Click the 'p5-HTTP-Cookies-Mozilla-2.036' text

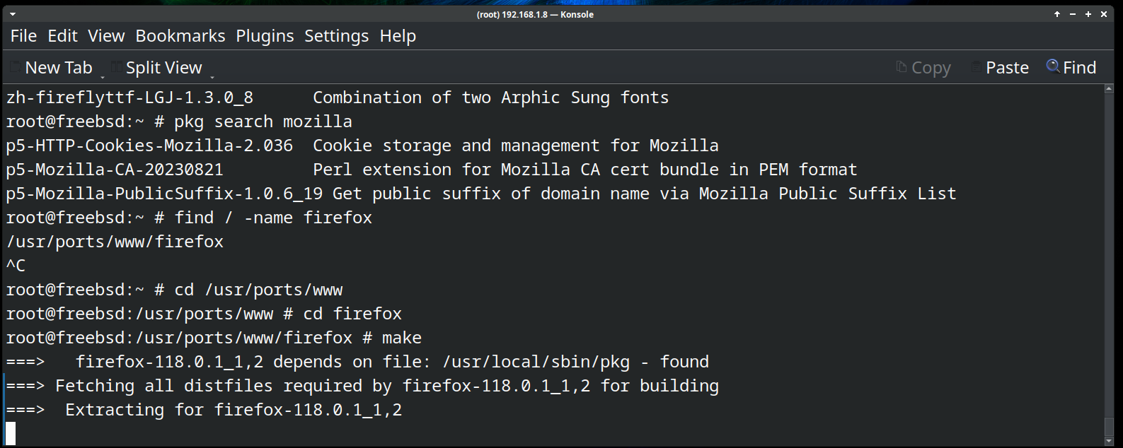click(149, 146)
